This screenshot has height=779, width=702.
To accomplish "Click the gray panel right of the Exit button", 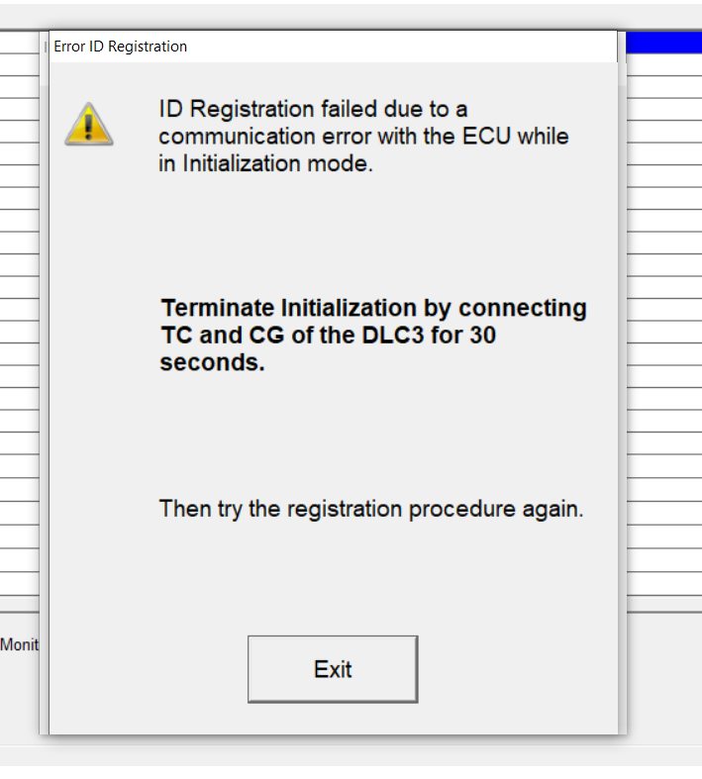I will point(517,669).
